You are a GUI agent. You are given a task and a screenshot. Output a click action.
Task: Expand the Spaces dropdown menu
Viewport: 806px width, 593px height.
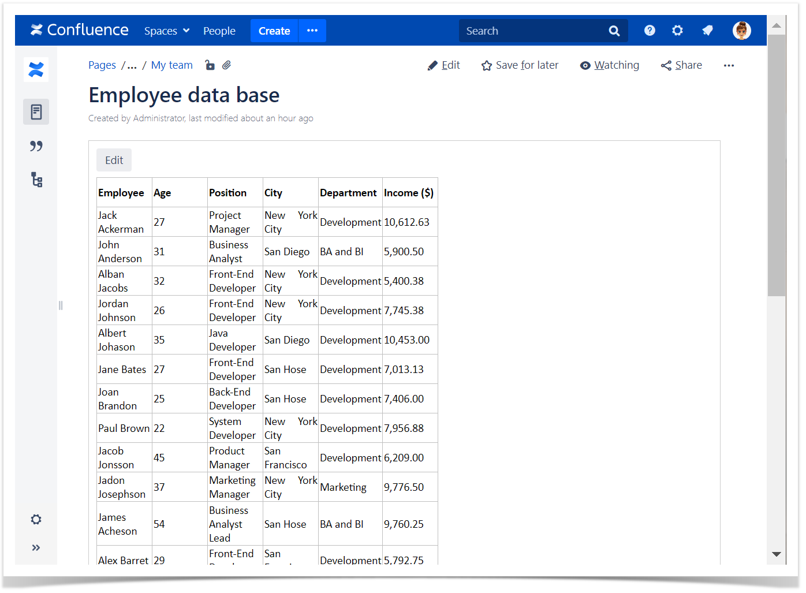click(167, 31)
